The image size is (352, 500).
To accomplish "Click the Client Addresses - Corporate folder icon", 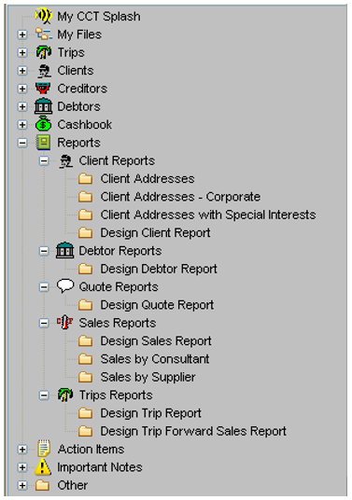I will click(86, 197).
